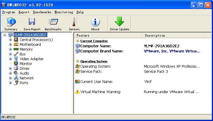Click the Description column header
This screenshot has width=213, height=121.
[173, 35]
